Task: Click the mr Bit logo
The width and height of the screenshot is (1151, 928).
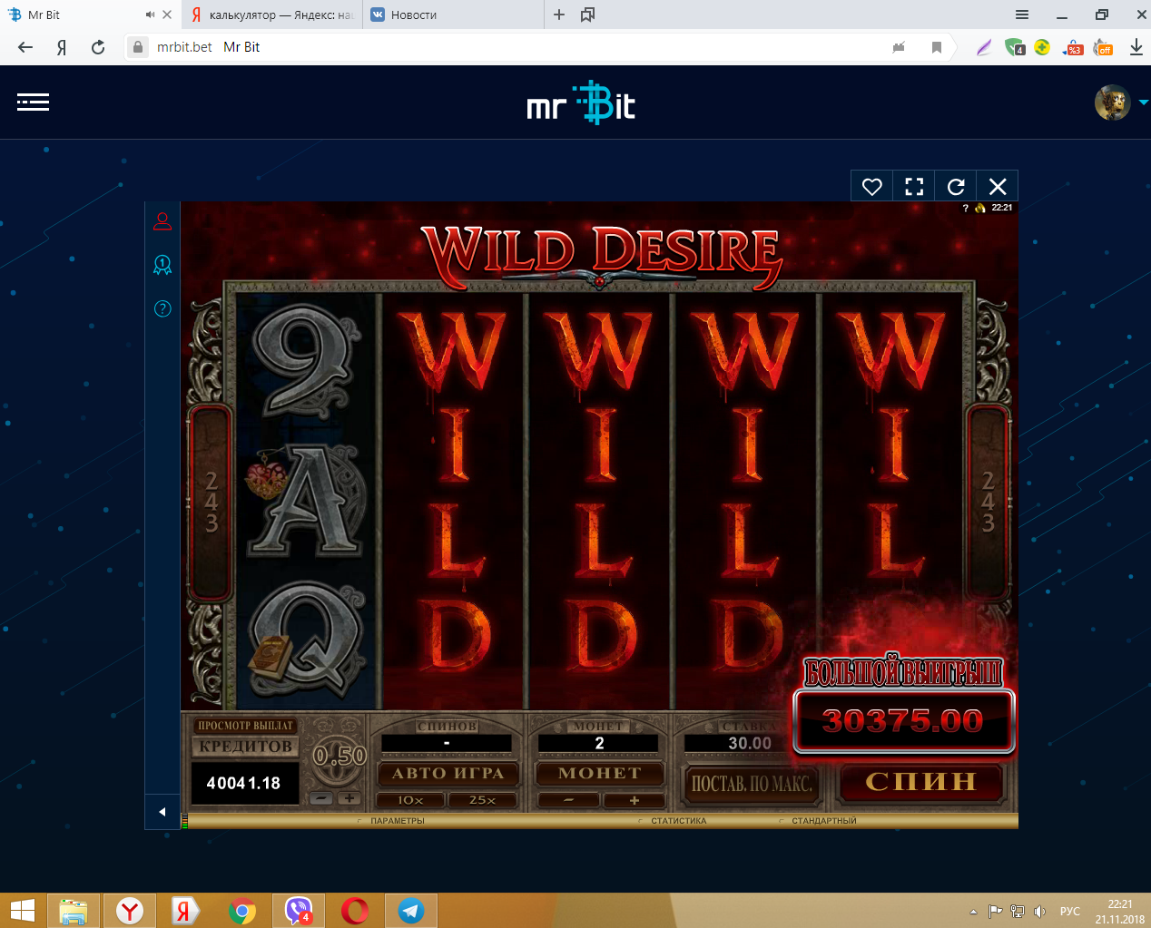Action: pyautogui.click(x=581, y=103)
